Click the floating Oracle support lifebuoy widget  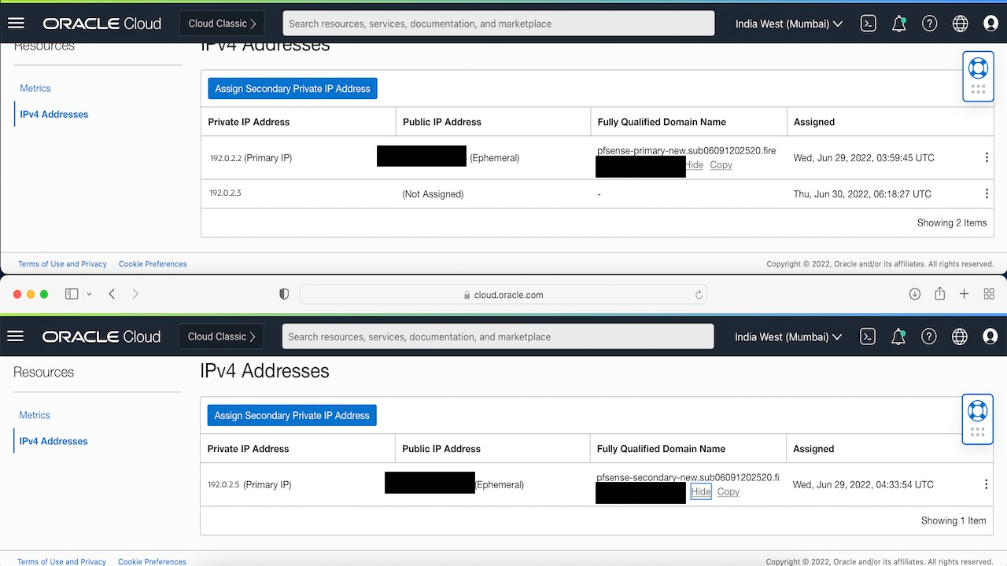[x=977, y=410]
